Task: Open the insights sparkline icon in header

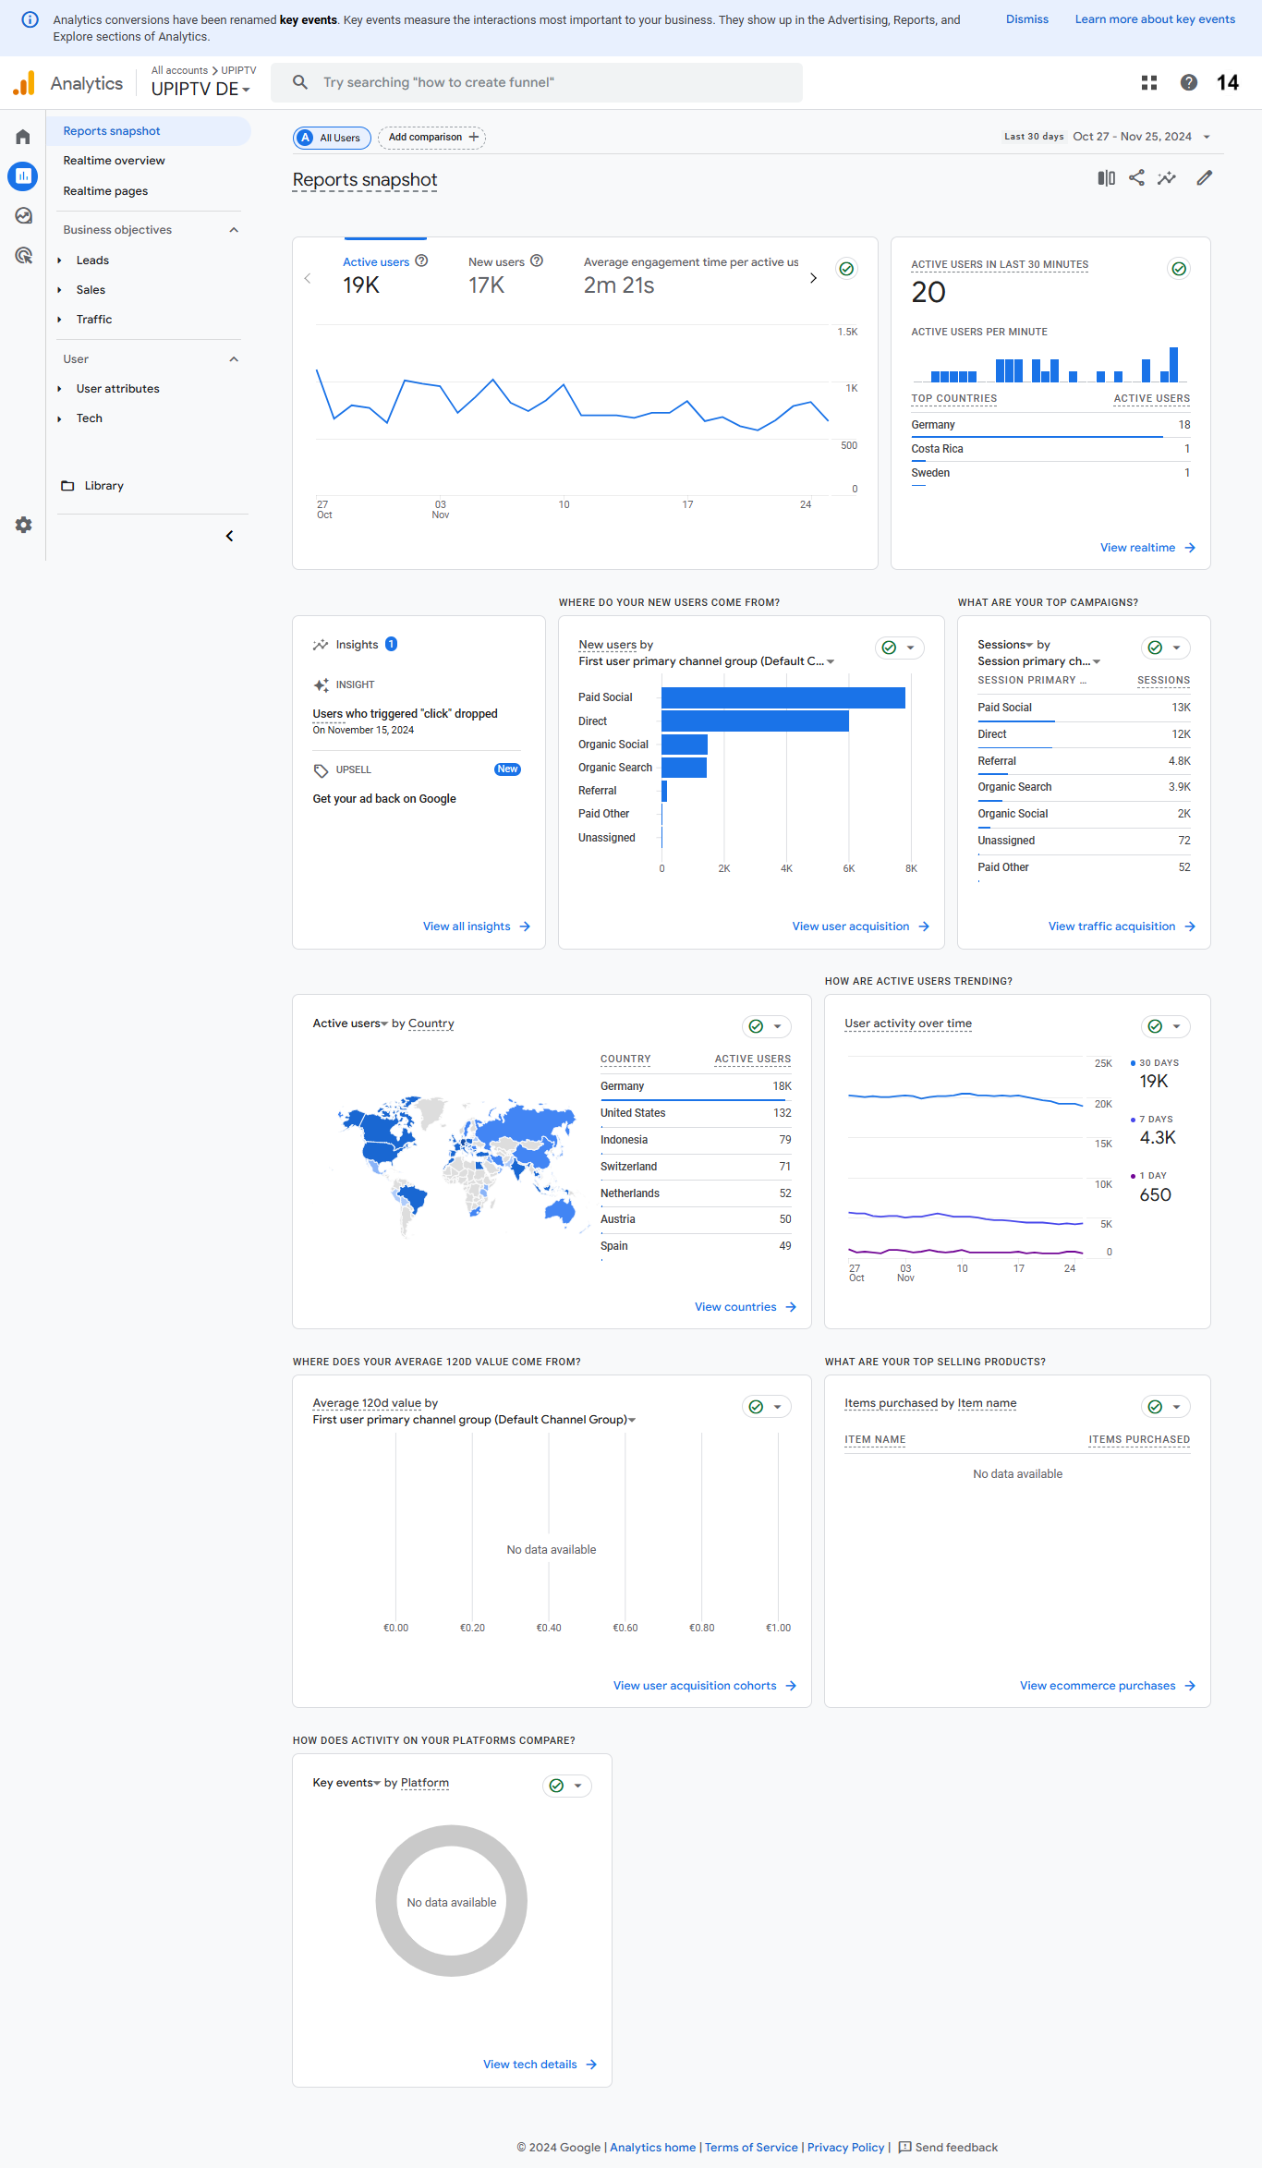Action: (1167, 178)
